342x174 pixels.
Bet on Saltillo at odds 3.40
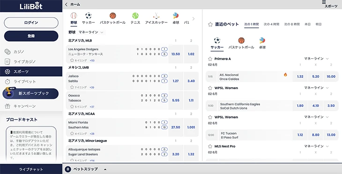coord(191,81)
